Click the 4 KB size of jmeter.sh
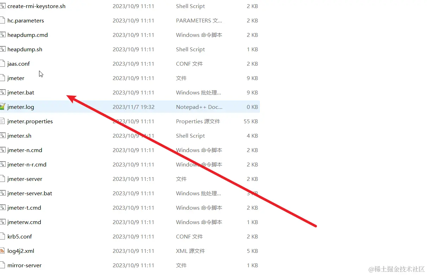The image size is (427, 275). [x=252, y=136]
